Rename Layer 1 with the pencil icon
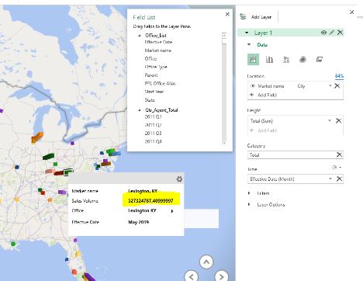Screen dimensions: 363x281 [332, 33]
